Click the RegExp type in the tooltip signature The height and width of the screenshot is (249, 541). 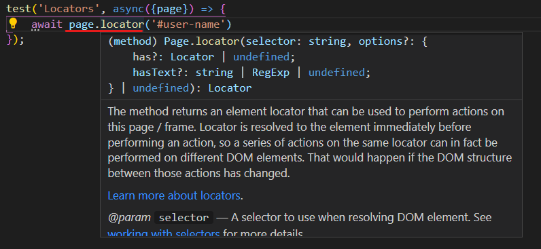pyautogui.click(x=271, y=73)
